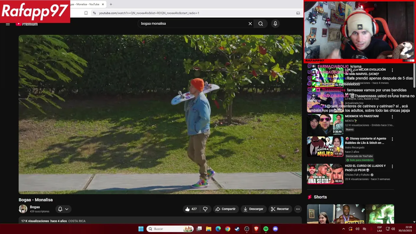Like the video with thumbs up

(x=191, y=209)
